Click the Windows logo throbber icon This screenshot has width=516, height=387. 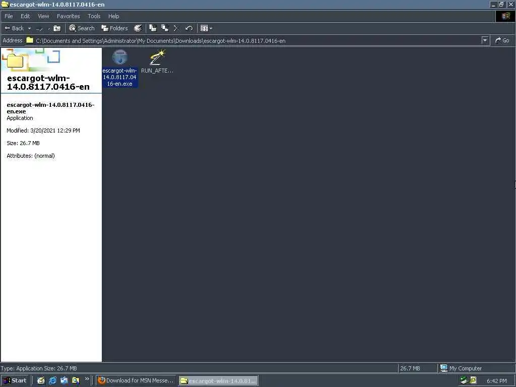point(505,16)
